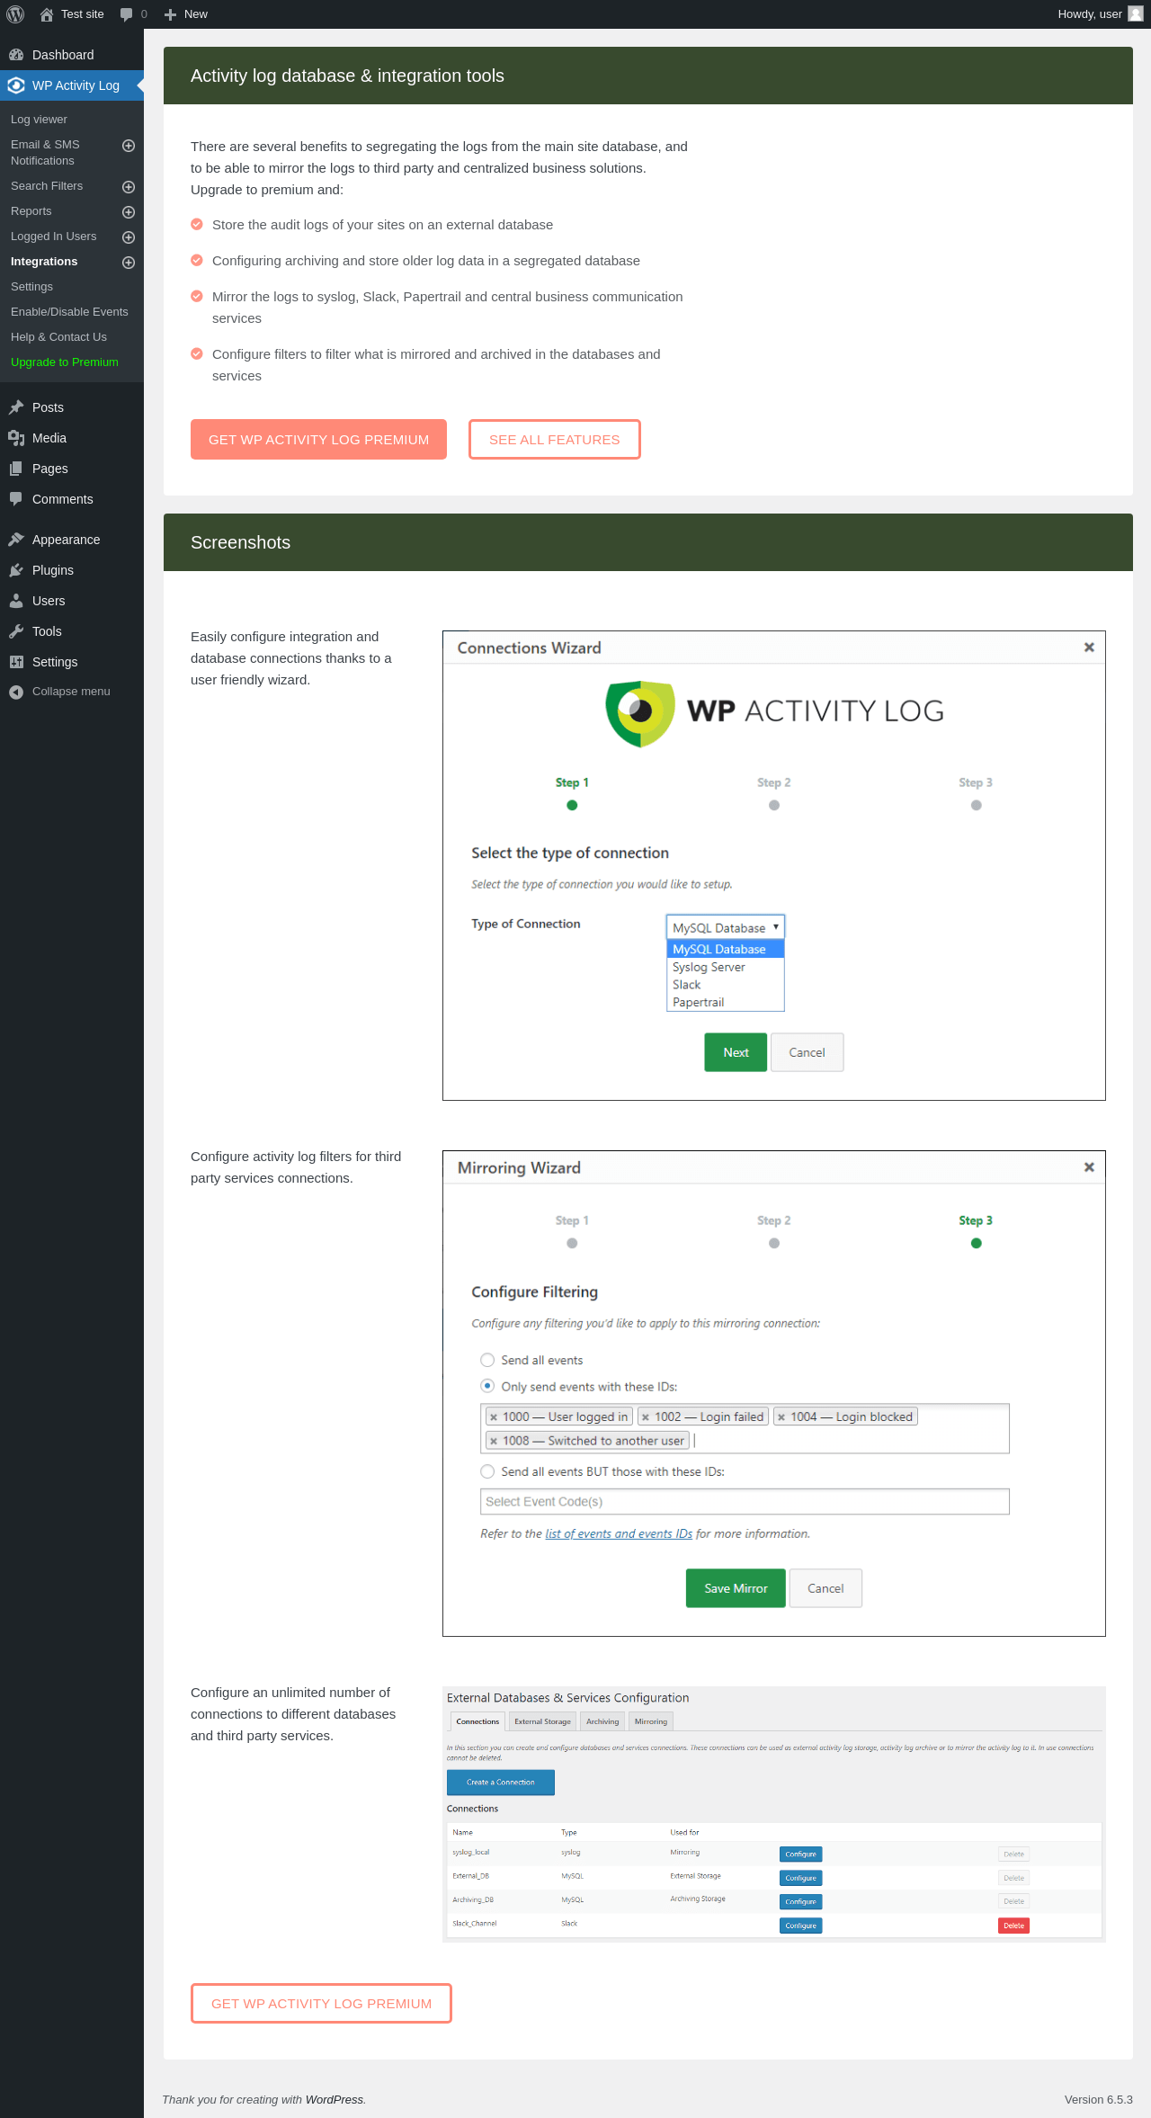This screenshot has width=1151, height=2118.
Task: Close the Mirroring Wizard with the X icon
Action: pos(1089,1167)
